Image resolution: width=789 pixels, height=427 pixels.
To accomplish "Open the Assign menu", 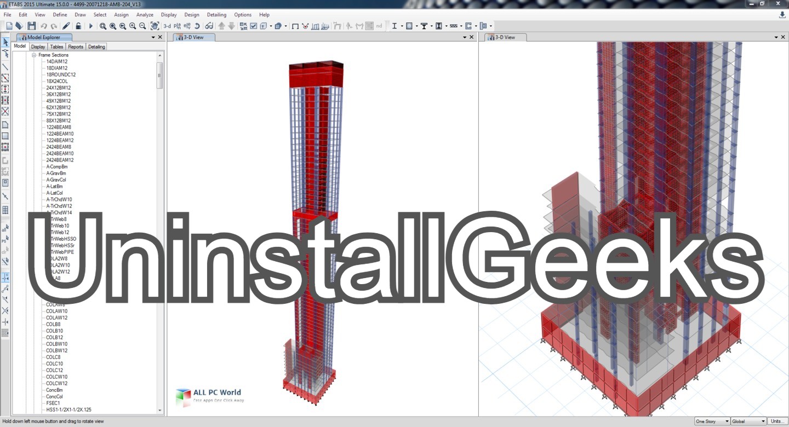I will pyautogui.click(x=122, y=15).
